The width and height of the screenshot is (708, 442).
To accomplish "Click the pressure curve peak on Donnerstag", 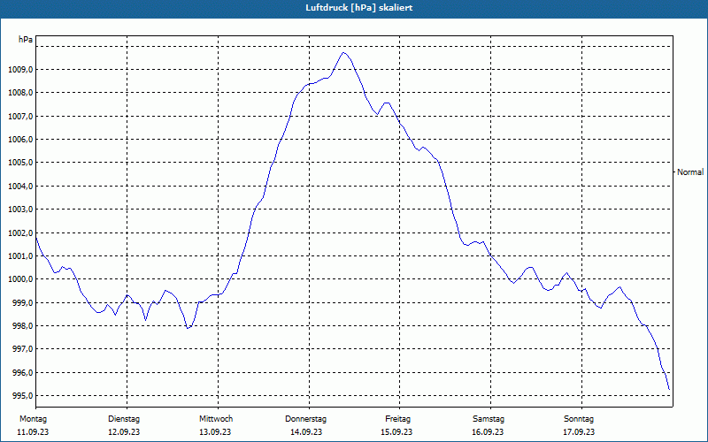I will pyautogui.click(x=343, y=53).
